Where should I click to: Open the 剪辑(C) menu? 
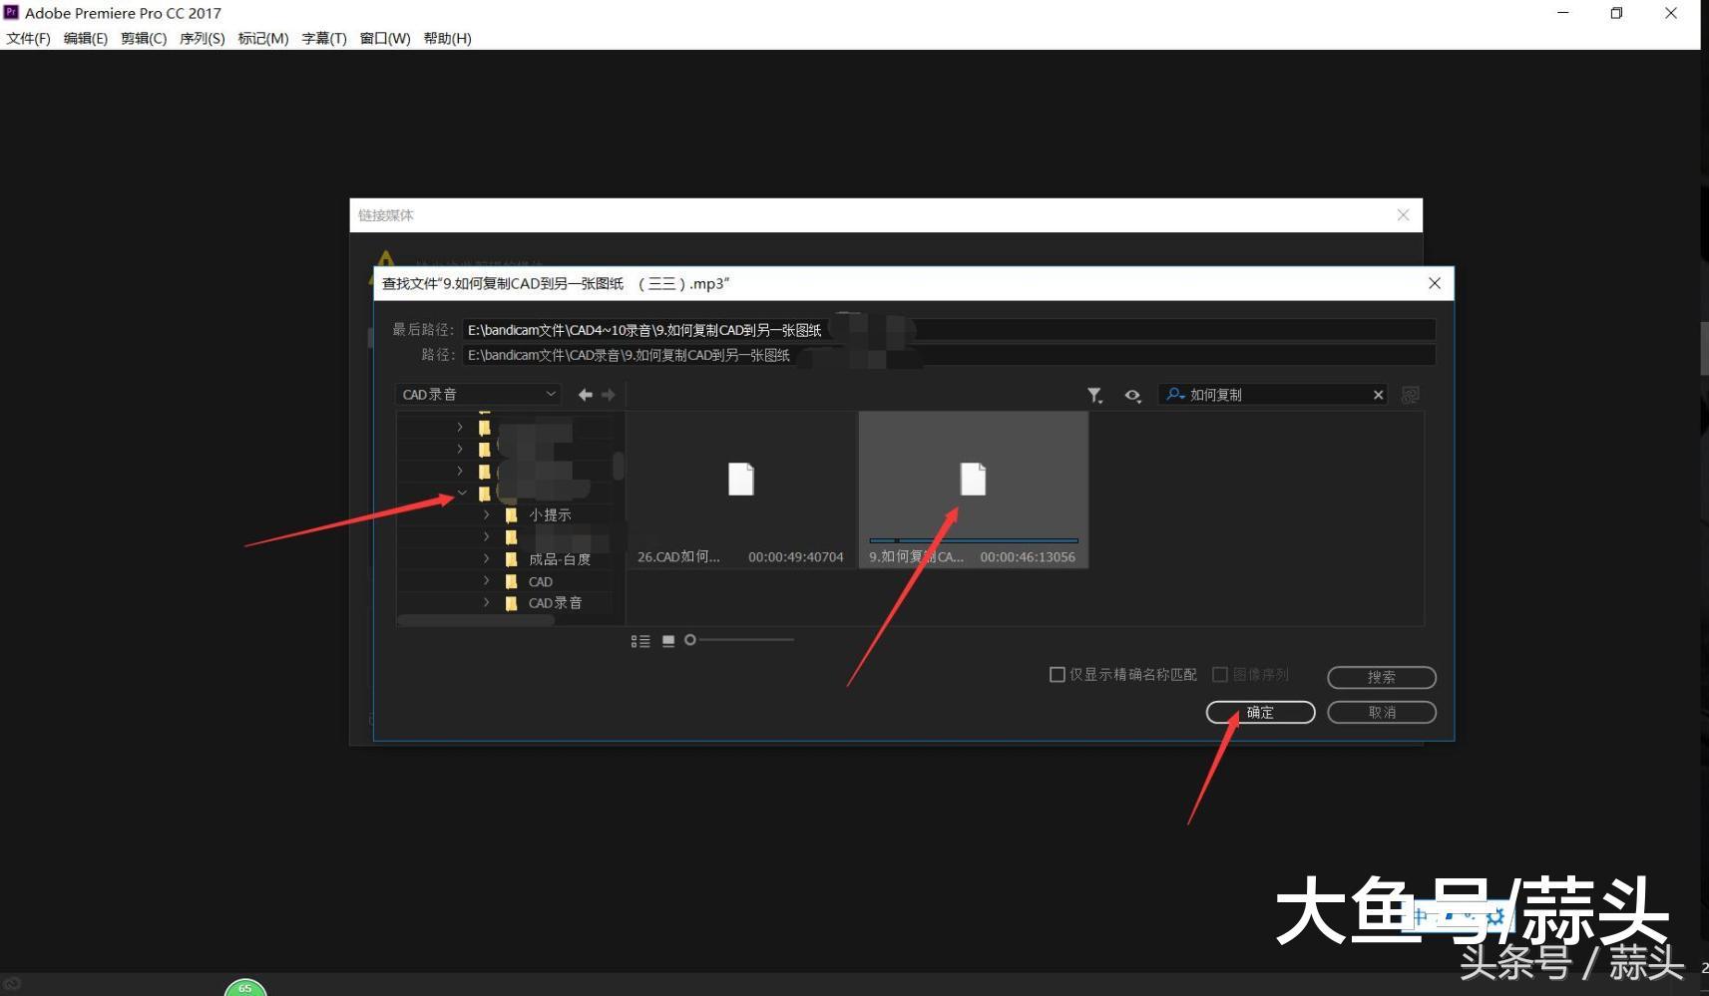coord(144,38)
